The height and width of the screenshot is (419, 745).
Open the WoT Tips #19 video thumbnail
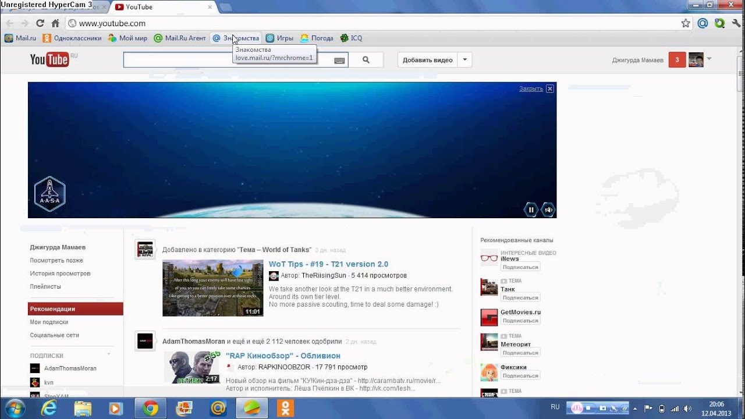[x=213, y=288]
